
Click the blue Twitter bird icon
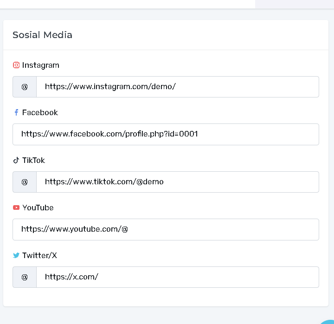[16, 255]
